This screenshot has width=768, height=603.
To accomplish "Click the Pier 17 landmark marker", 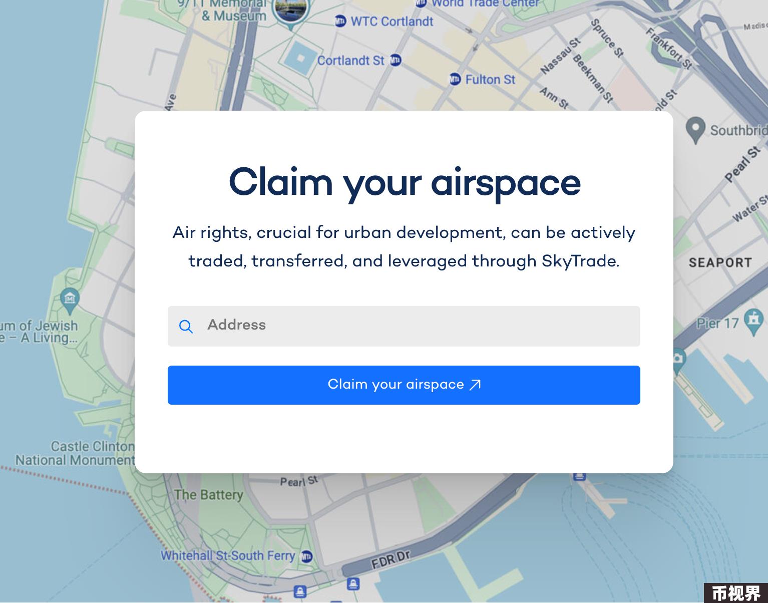I will pyautogui.click(x=753, y=320).
